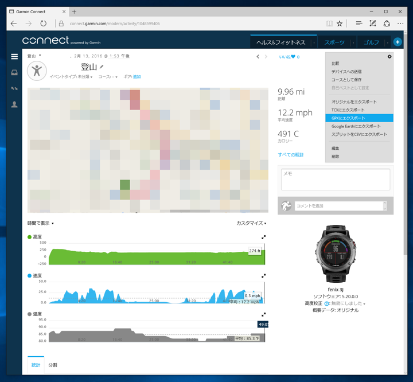Make a web note icon
The width and height of the screenshot is (413, 382).
pos(373,24)
